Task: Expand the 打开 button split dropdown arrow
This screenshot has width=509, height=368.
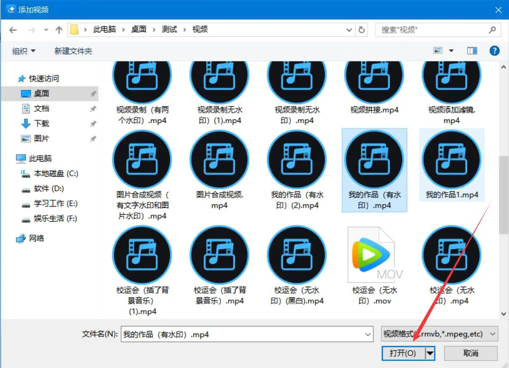Action: tap(430, 353)
